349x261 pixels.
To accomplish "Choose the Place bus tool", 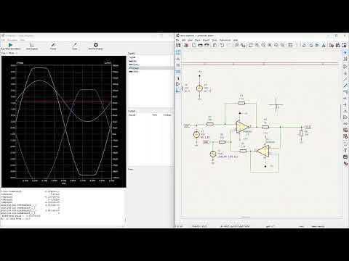I will (x=345, y=86).
